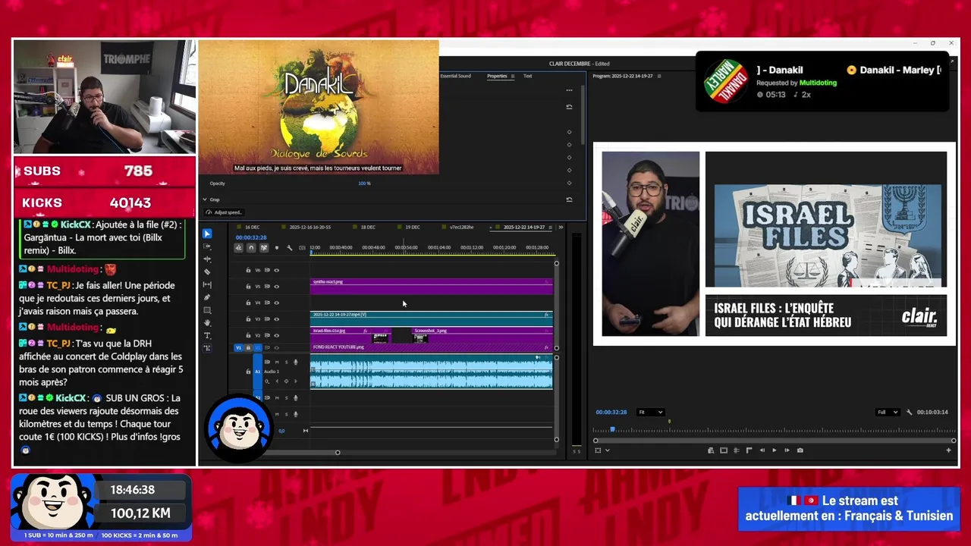The height and width of the screenshot is (546, 971).
Task: Select the Hand tool
Action: point(207,322)
